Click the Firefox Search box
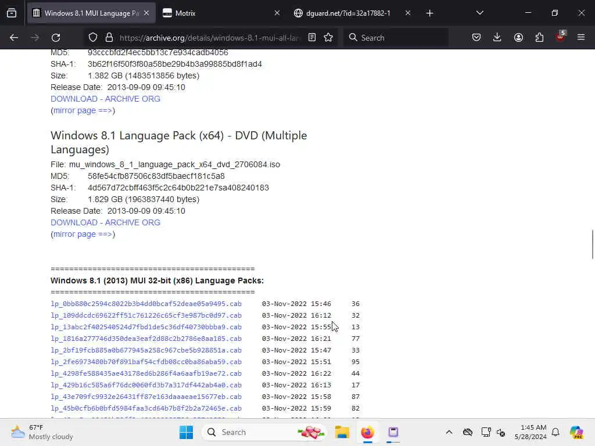The width and height of the screenshot is (595, 446). (396, 38)
